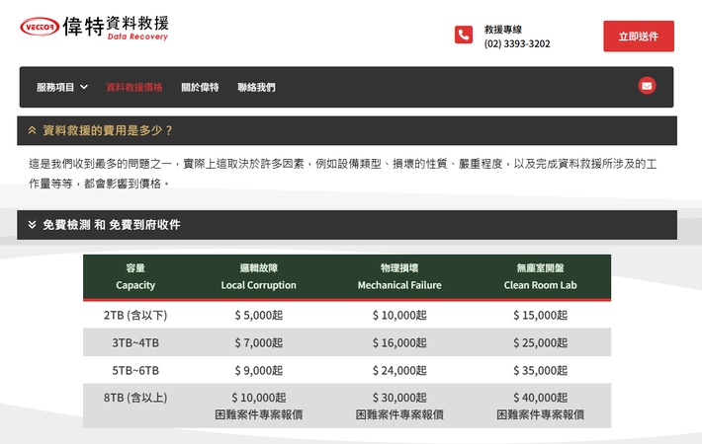Open the 服務項目 dropdown menu

[61, 87]
